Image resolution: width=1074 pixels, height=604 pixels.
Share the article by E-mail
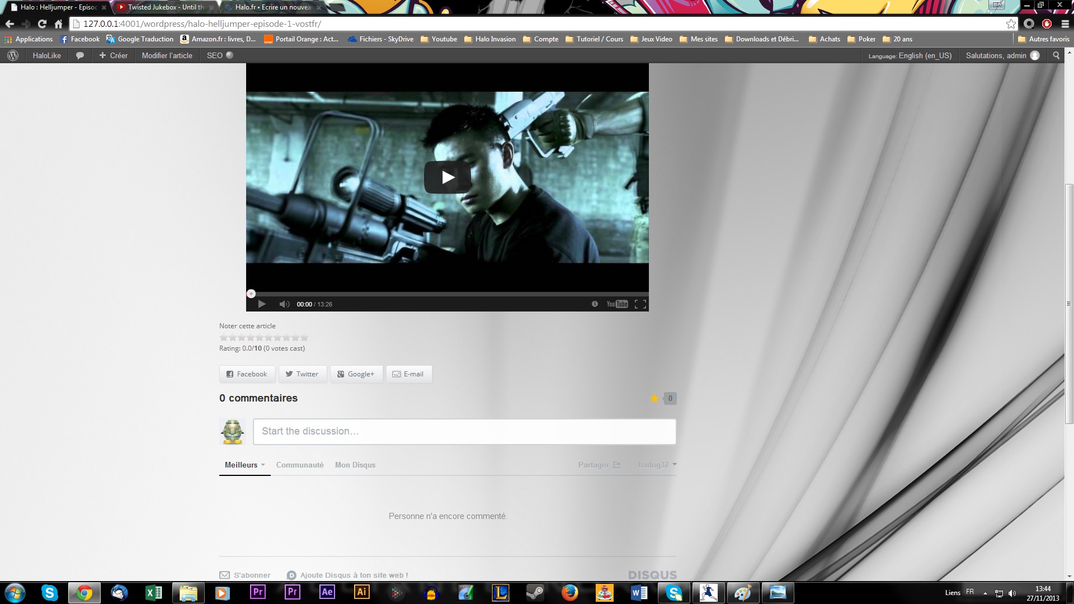409,374
